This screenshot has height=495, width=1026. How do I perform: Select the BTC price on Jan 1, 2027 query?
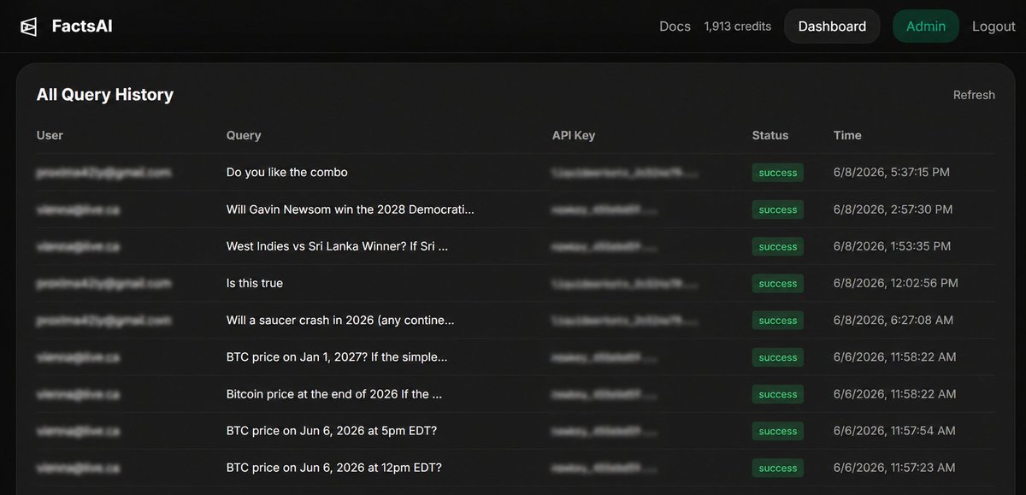[x=337, y=357]
